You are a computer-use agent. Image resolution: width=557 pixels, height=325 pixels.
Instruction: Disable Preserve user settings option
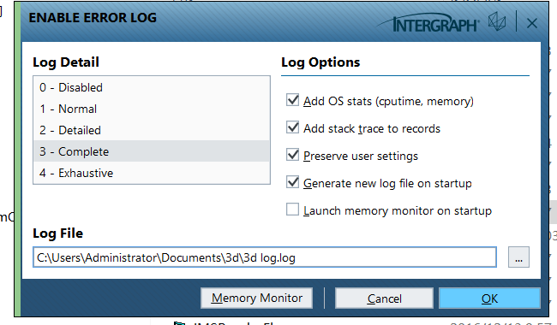292,155
